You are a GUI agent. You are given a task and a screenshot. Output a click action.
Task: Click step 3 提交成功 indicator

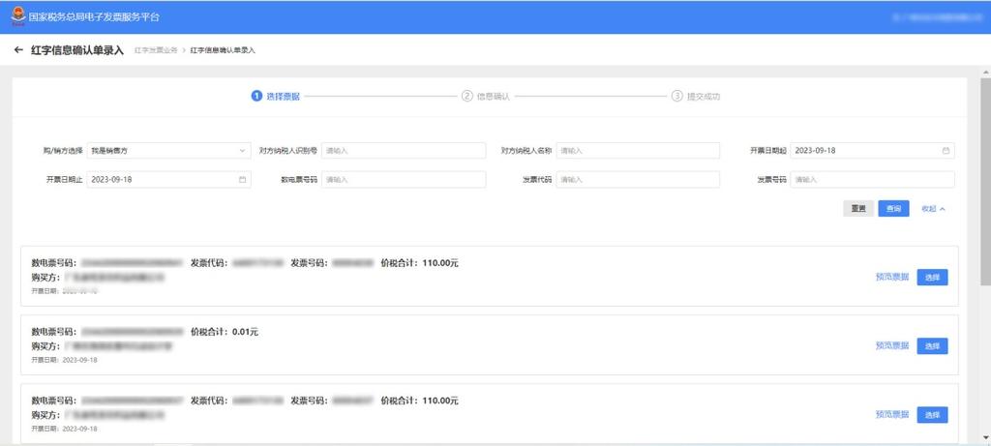[x=695, y=96]
